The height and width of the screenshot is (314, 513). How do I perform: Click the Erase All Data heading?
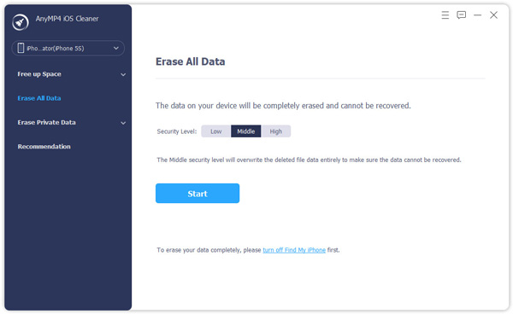pyautogui.click(x=190, y=61)
